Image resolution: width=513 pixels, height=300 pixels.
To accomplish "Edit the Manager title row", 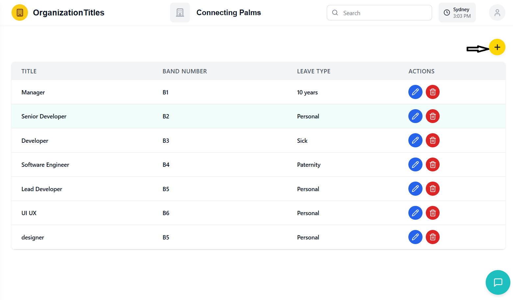I will 415,92.
